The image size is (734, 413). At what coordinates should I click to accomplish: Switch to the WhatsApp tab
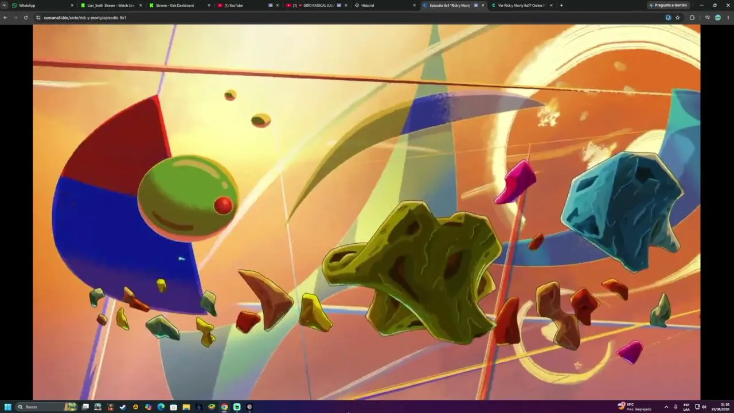point(43,5)
